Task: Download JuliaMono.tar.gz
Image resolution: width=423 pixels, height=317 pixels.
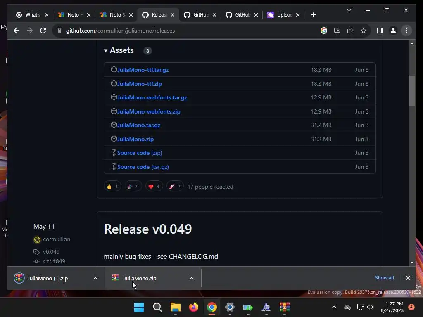Action: coord(139,125)
